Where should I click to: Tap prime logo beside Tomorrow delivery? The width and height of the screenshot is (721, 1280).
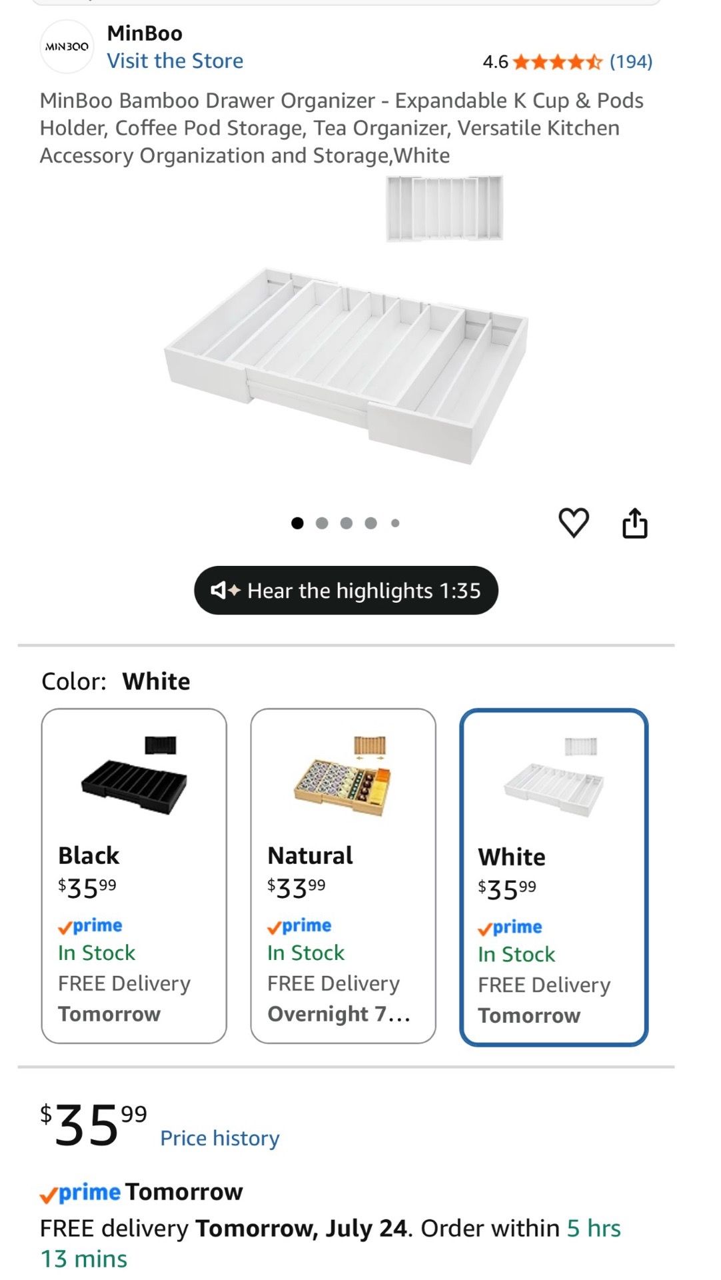pyautogui.click(x=80, y=1192)
